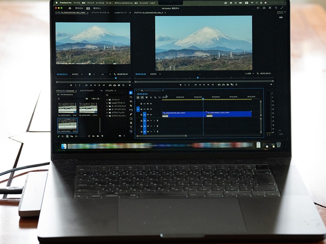Expand the ビデオエフェクト folder in Effects
326x244 pixels.
pos(108,113)
